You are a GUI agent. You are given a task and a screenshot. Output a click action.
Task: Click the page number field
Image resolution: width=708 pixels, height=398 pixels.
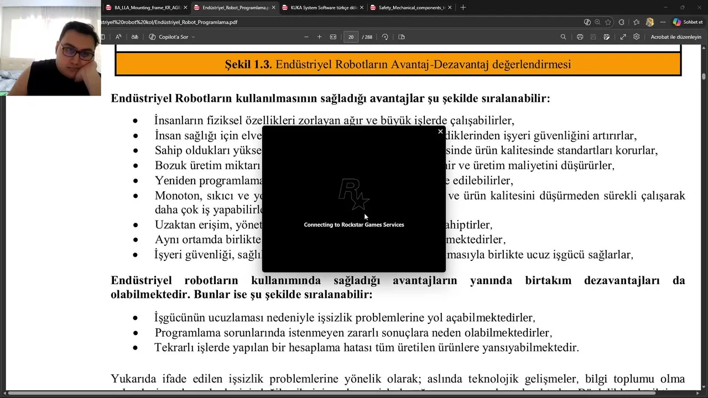(x=351, y=37)
